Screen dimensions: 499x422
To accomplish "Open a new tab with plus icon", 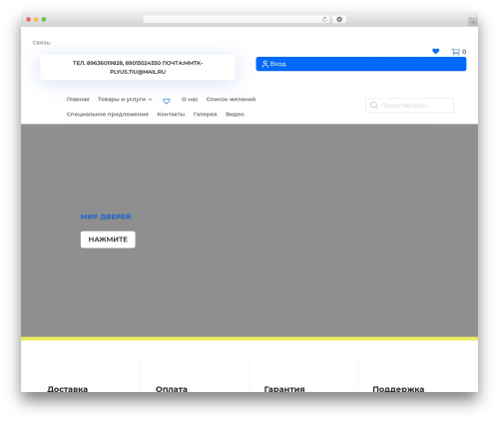I will click(x=473, y=22).
